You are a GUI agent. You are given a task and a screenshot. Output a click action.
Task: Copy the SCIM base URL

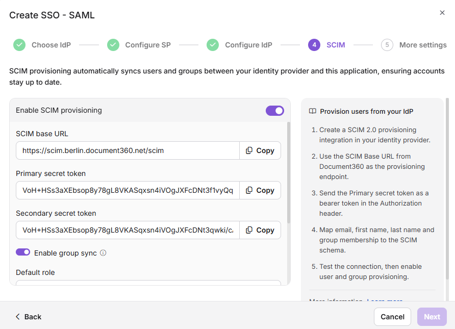coord(260,150)
